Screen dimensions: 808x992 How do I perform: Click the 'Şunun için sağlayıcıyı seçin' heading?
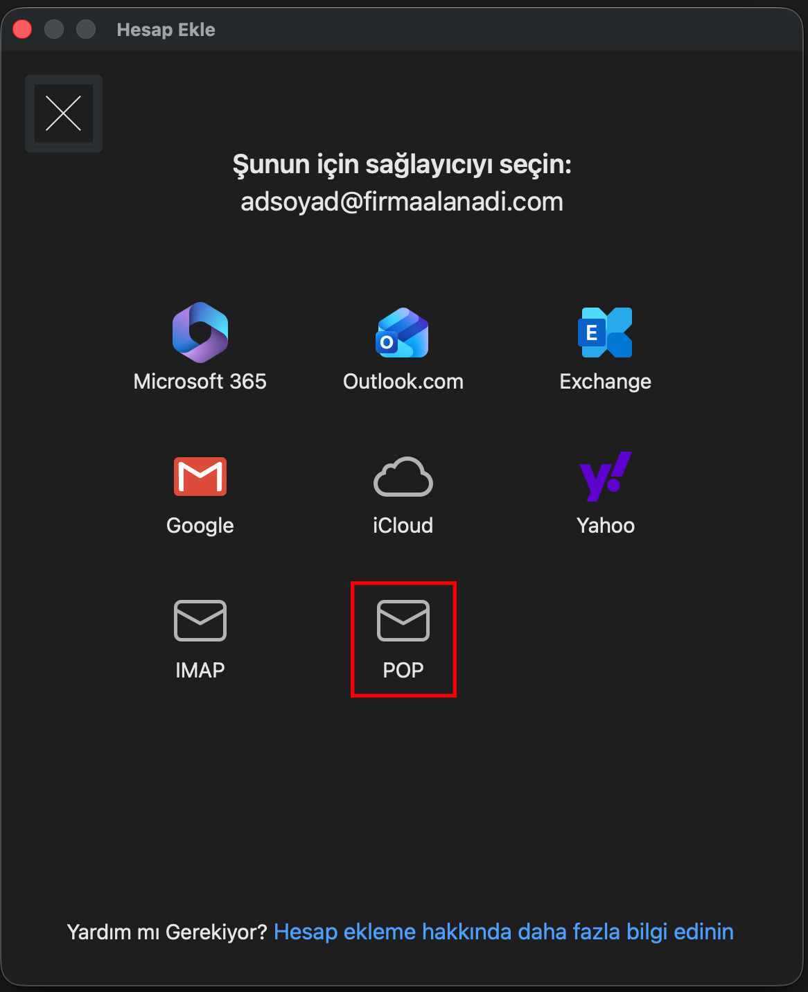(403, 165)
